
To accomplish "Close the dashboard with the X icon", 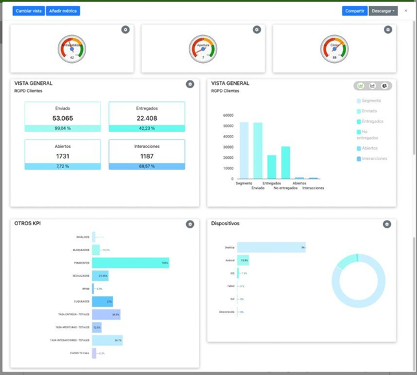I will [x=406, y=10].
